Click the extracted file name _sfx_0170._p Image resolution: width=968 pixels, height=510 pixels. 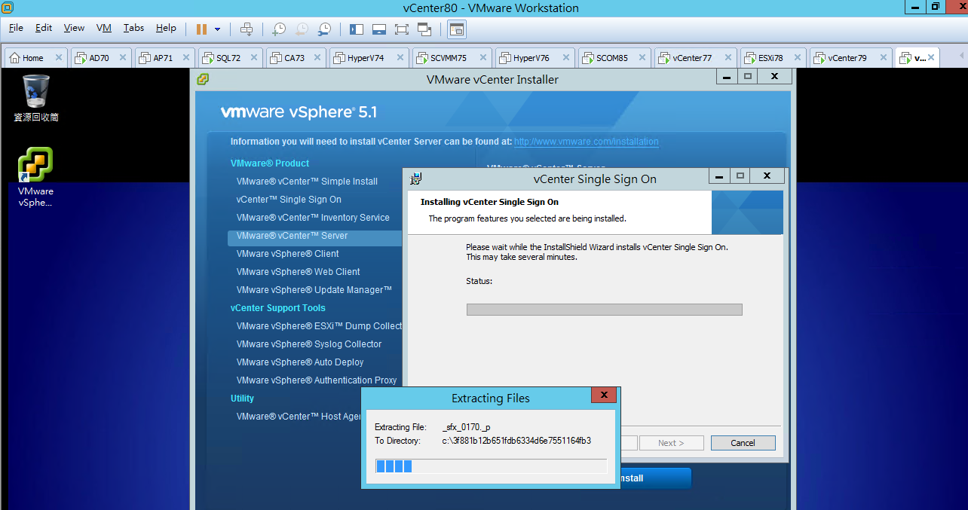pos(467,427)
